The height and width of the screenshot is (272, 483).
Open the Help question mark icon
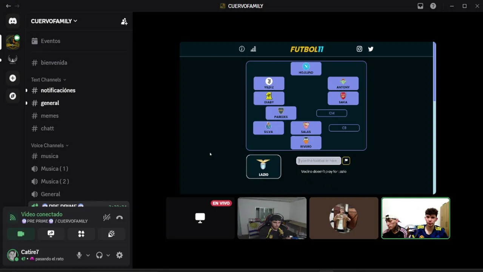[433, 6]
